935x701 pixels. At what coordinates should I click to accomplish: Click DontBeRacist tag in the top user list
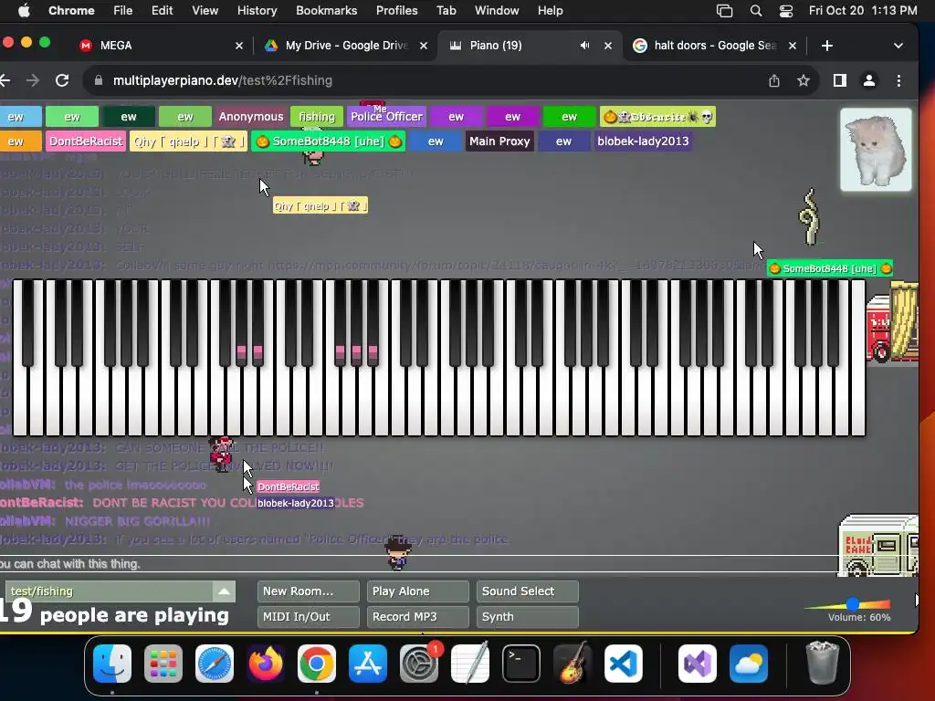[x=86, y=141]
